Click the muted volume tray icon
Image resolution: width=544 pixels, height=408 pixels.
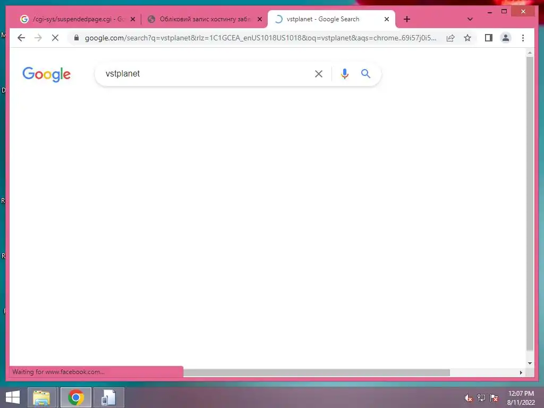[468, 398]
